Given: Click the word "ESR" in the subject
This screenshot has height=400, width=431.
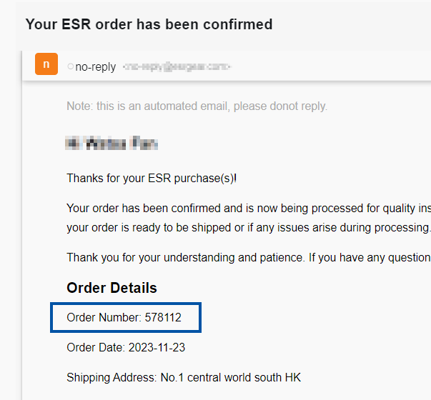Looking at the screenshot, I should click(76, 24).
